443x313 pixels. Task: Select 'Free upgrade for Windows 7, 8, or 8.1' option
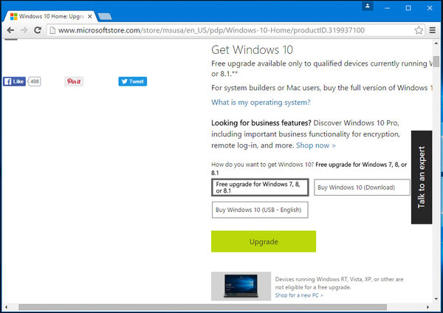tap(260, 188)
